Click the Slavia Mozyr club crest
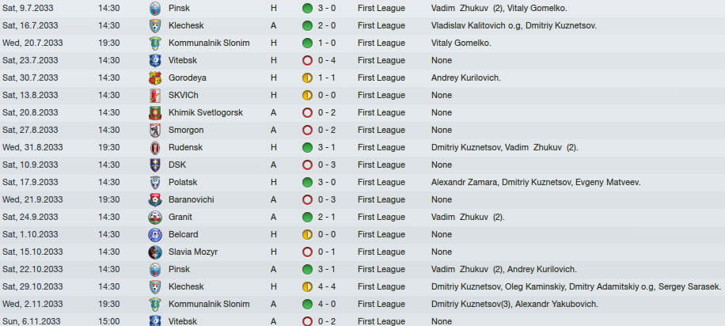 click(155, 252)
